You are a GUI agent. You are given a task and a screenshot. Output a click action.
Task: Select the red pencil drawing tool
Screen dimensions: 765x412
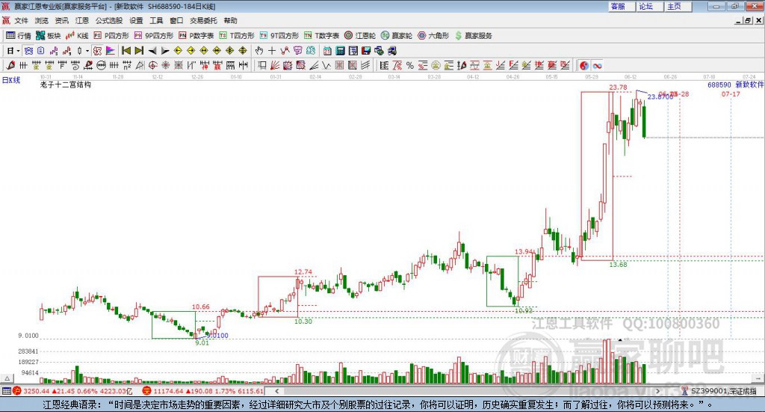pos(10,65)
